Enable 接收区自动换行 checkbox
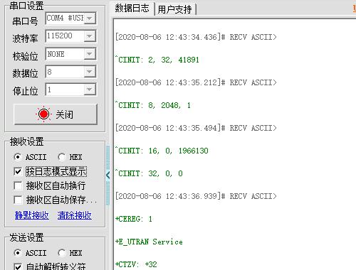This screenshot has height=270, width=356. click(18, 186)
